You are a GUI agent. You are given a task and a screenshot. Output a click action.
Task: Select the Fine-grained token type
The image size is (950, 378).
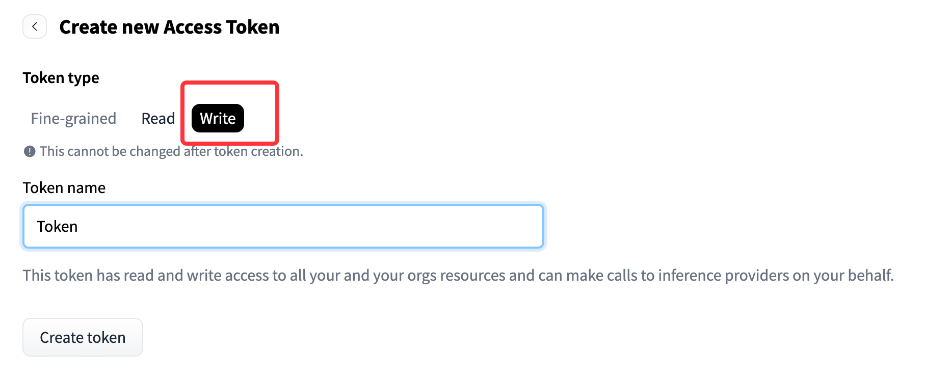pos(73,118)
